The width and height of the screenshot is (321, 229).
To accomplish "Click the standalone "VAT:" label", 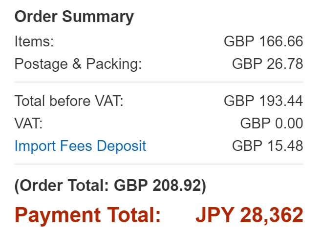I will click(29, 124).
